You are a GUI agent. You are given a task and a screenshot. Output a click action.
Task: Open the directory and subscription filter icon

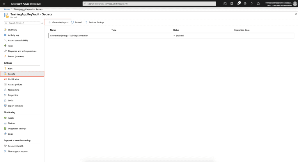[232, 3]
